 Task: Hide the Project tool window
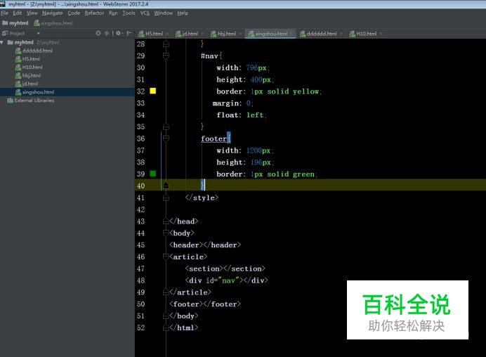click(129, 33)
